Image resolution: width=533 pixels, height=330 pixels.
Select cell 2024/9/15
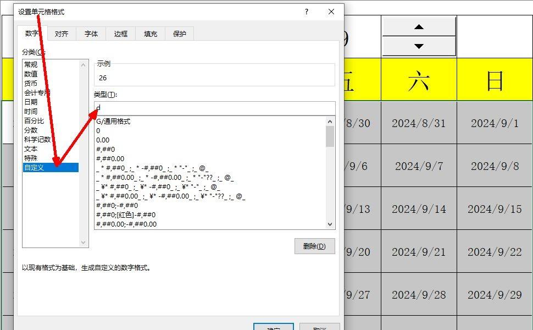[495, 208]
